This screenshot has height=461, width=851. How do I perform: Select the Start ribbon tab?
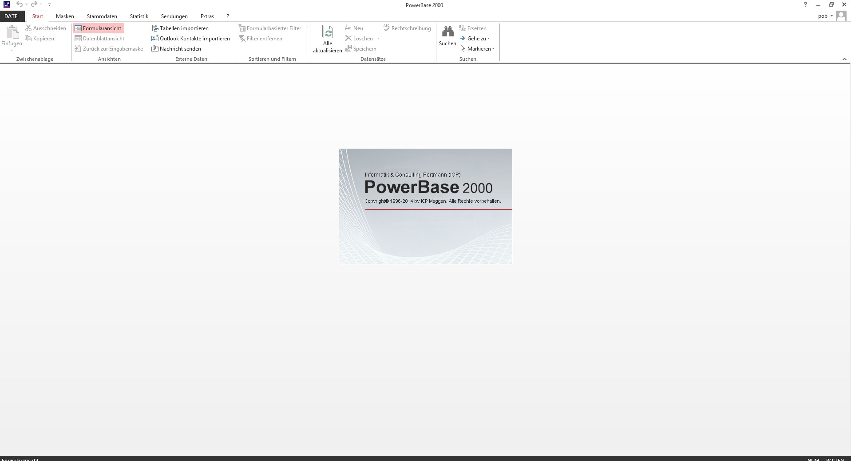38,16
